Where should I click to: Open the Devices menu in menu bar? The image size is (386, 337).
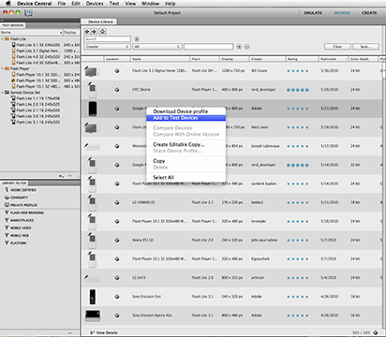click(x=95, y=4)
